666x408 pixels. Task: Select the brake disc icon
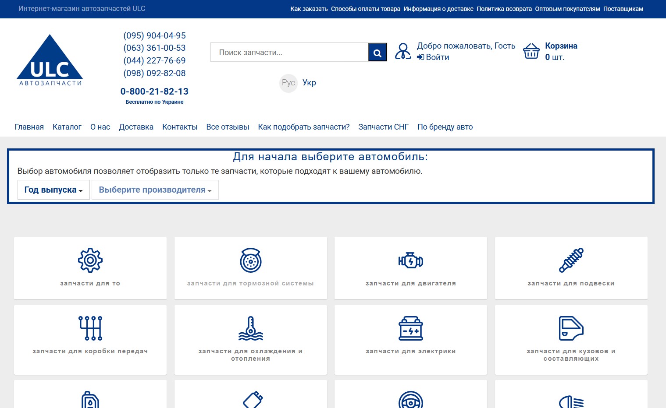(250, 260)
